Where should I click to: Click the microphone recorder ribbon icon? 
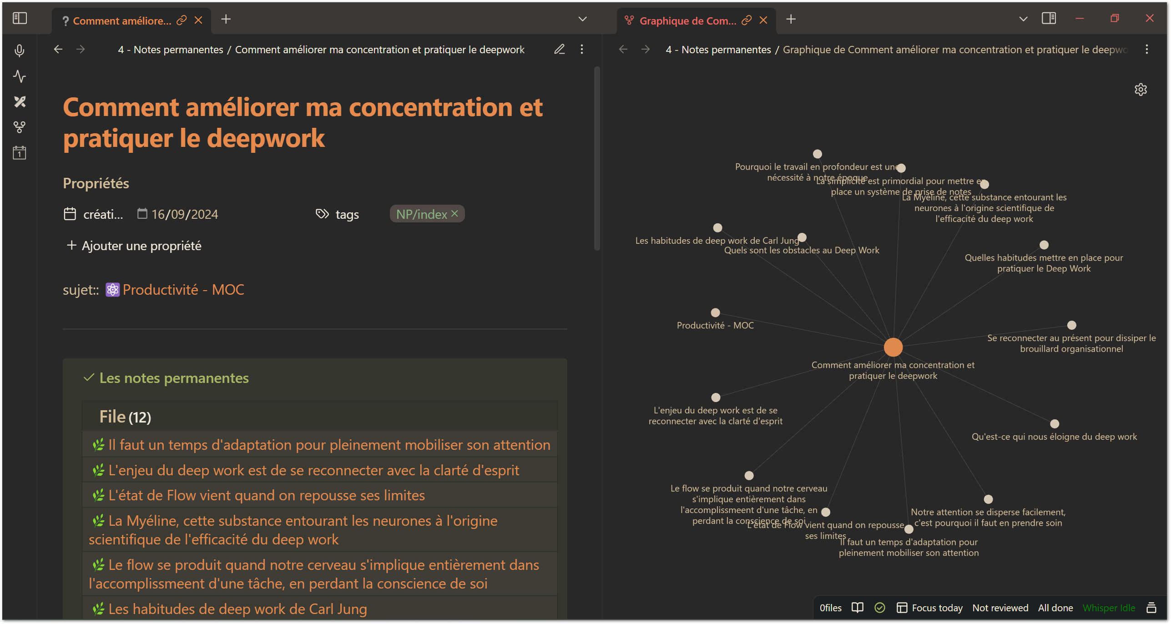tap(19, 50)
